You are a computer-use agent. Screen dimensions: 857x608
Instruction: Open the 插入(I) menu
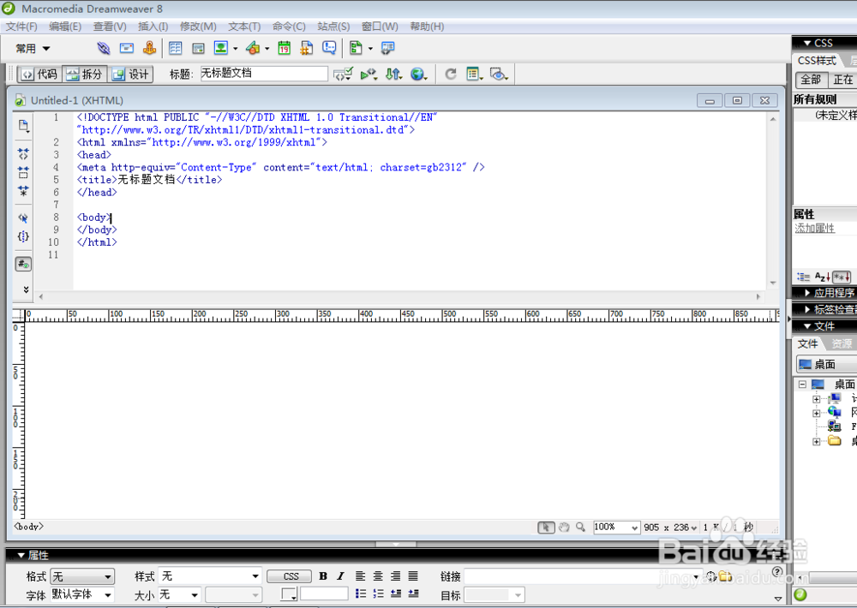[153, 27]
